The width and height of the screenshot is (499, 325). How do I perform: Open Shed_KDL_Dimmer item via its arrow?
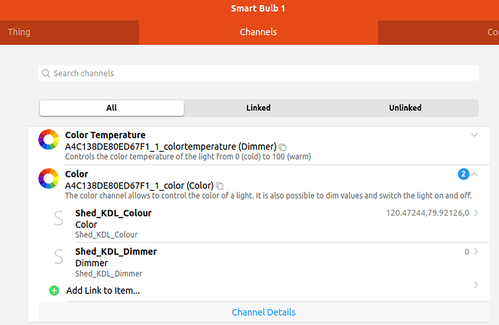click(476, 251)
